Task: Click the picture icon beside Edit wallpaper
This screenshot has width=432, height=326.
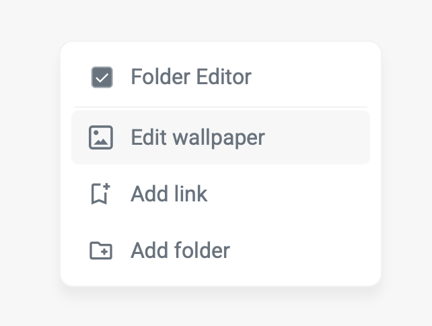Action: pos(101,137)
